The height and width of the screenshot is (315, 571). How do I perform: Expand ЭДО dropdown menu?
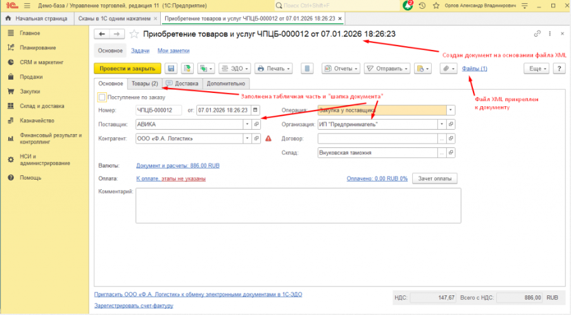[235, 68]
